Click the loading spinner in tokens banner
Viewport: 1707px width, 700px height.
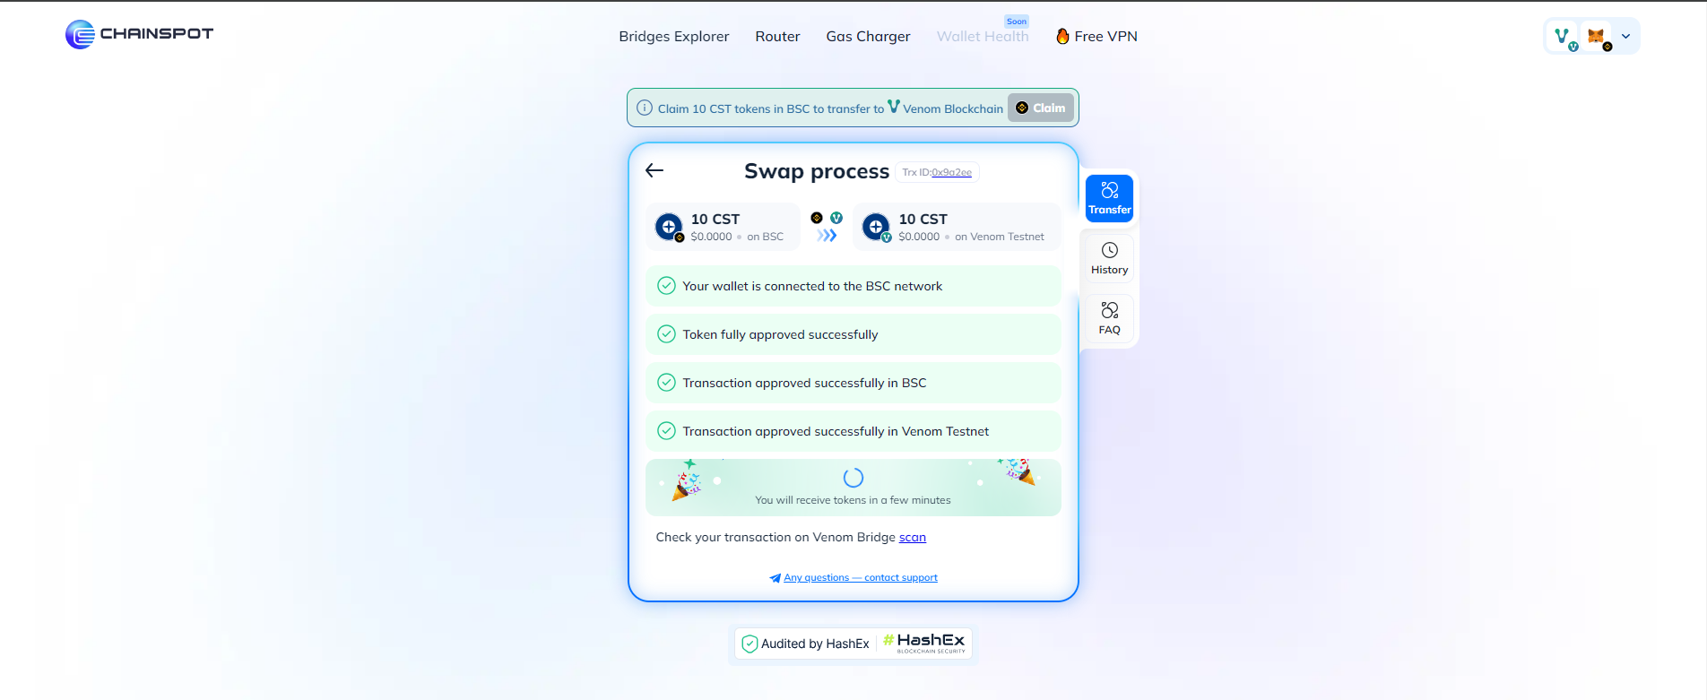(x=853, y=478)
